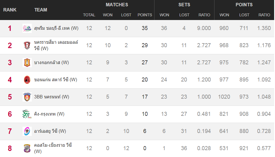
Task: Open team link บางกอกกล๊าส (W)
Action: pyautogui.click(x=51, y=62)
